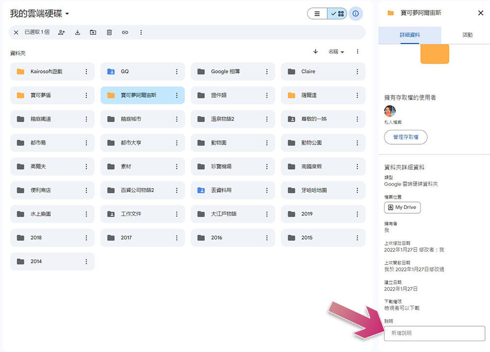
Task: Open more options for 動物公園 folder
Action: [x=357, y=143]
